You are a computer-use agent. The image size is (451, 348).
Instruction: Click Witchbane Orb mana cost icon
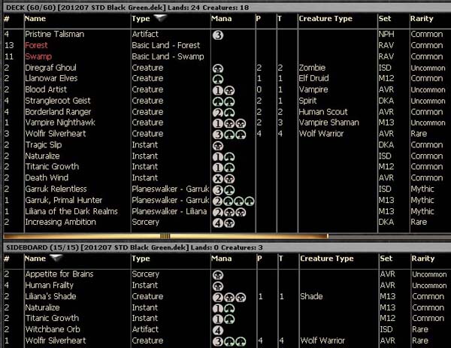[218, 331]
